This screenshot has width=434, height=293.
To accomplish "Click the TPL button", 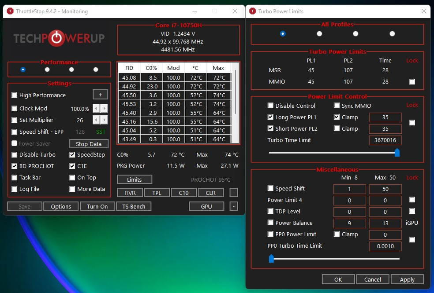I will pos(157,193).
